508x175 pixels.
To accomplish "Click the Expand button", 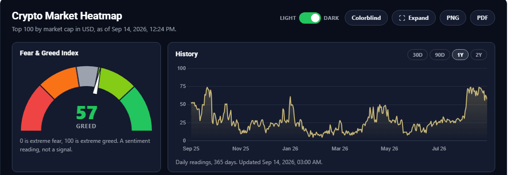I will [x=414, y=18].
